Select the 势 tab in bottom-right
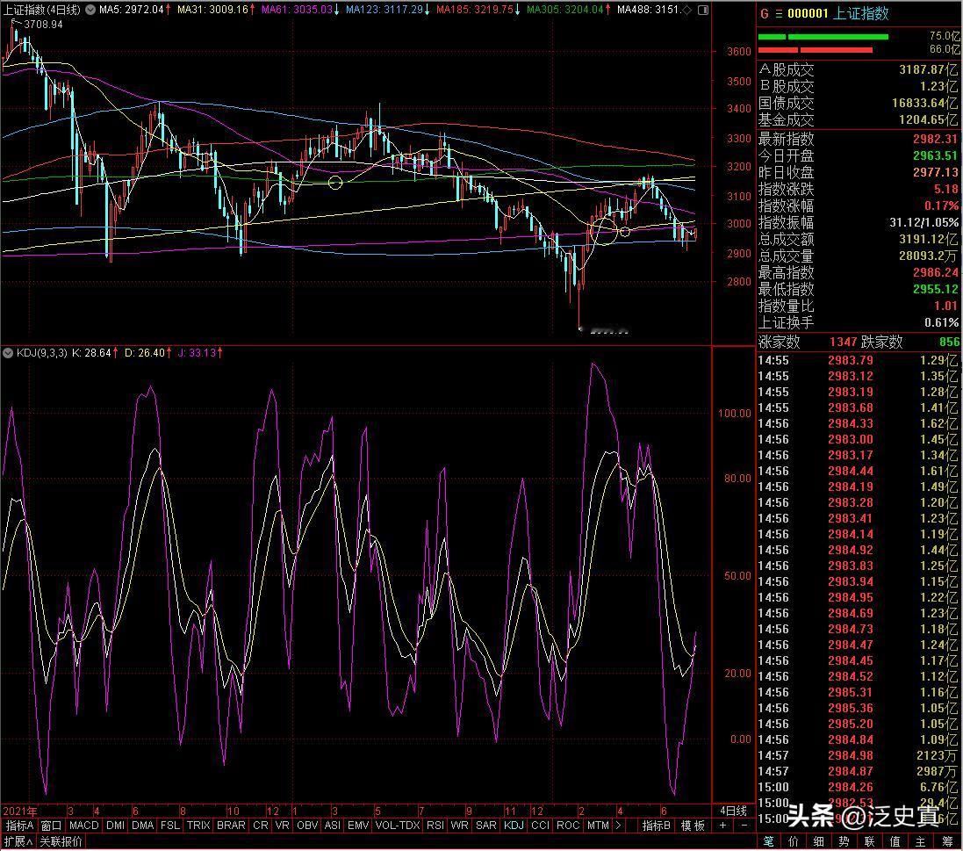Viewport: 963px width, 851px height. (x=844, y=841)
